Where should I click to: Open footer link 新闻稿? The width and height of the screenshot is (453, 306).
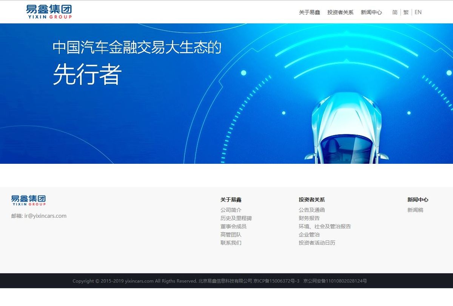(x=415, y=210)
